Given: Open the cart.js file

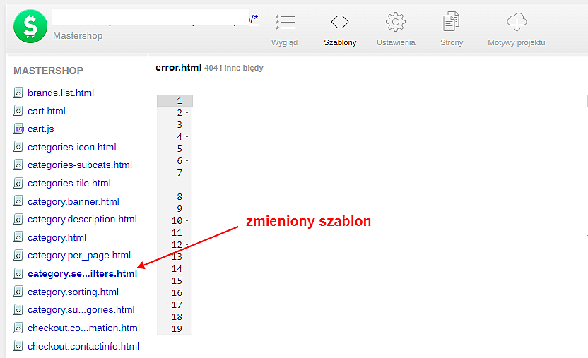Looking at the screenshot, I should (41, 129).
